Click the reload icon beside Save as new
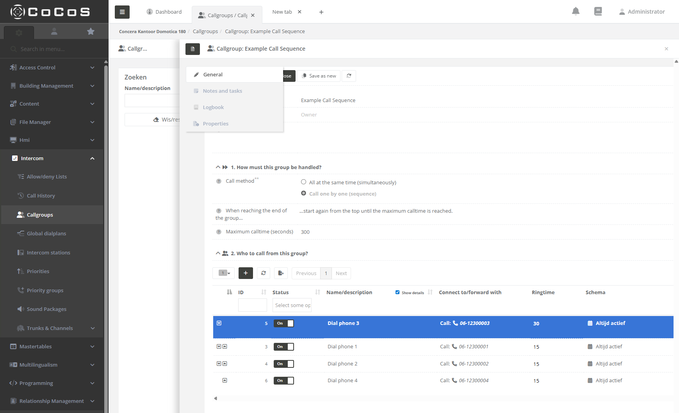 tap(349, 76)
